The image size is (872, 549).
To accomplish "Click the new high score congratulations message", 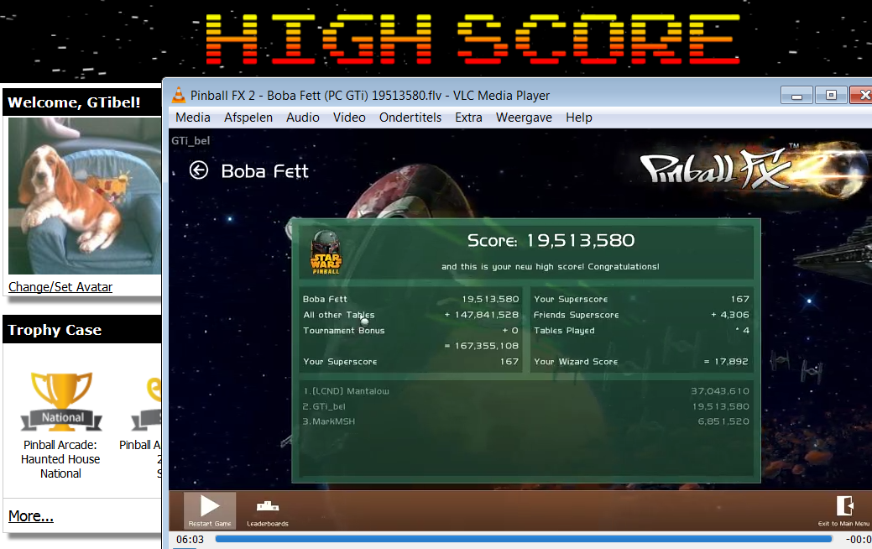I will (x=551, y=267).
